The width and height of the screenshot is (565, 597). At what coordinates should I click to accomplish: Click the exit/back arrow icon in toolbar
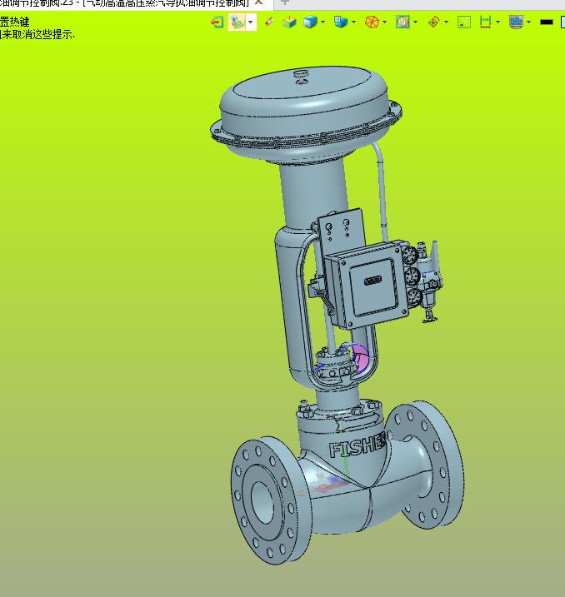click(x=217, y=22)
